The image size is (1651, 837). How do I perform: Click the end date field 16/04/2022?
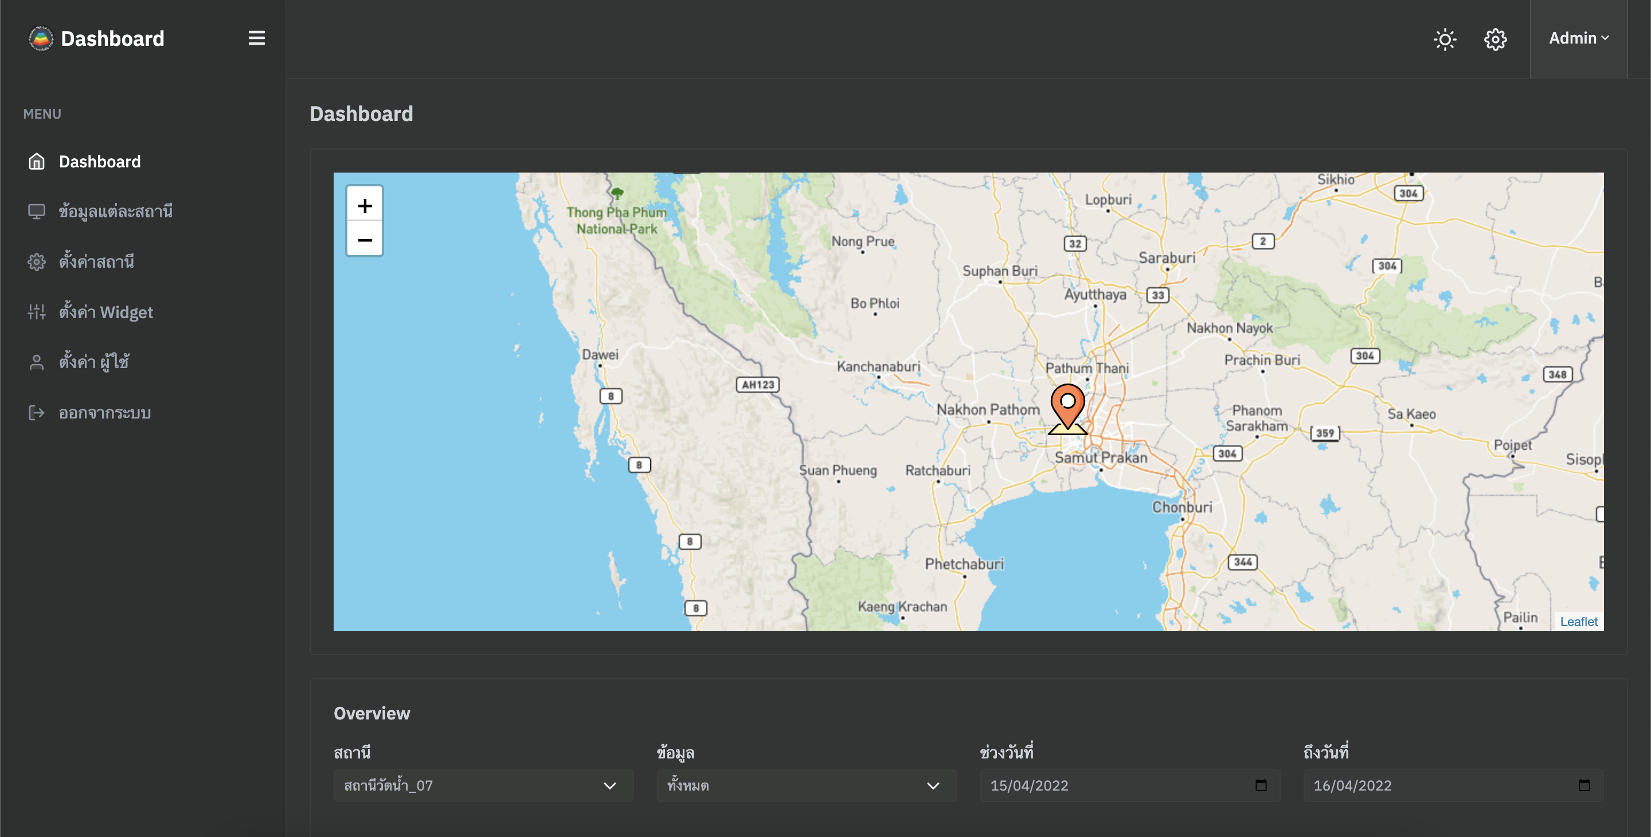(x=1453, y=786)
